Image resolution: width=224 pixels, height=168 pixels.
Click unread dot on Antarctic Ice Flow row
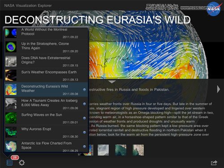84,146
